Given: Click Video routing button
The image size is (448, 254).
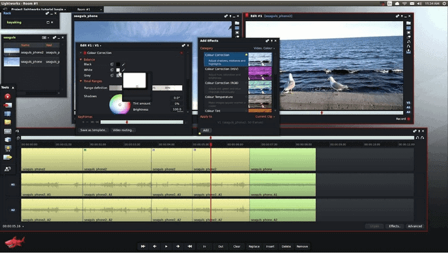Looking at the screenshot, I should point(123,130).
